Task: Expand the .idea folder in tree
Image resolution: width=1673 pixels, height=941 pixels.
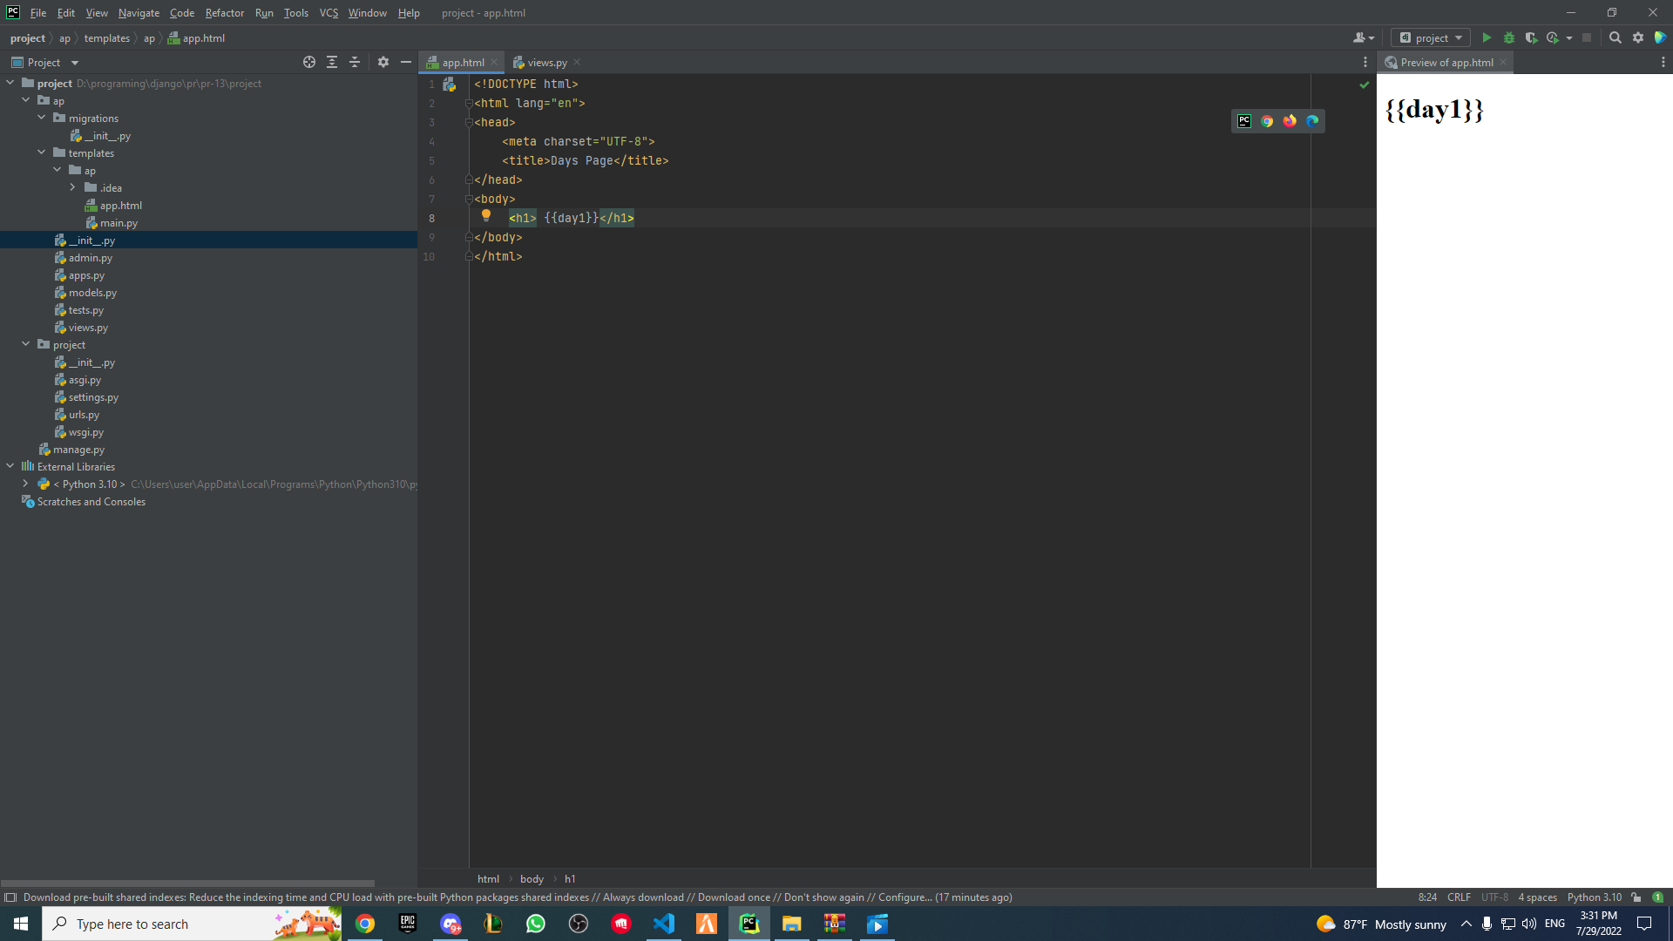Action: [x=73, y=187]
